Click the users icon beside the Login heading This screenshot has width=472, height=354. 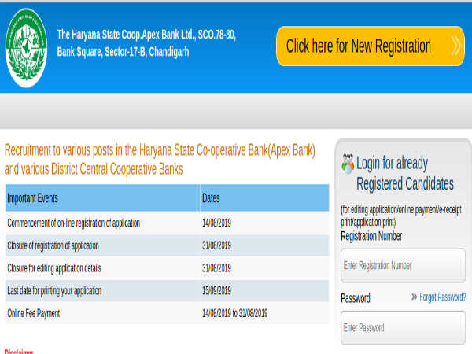point(347,164)
